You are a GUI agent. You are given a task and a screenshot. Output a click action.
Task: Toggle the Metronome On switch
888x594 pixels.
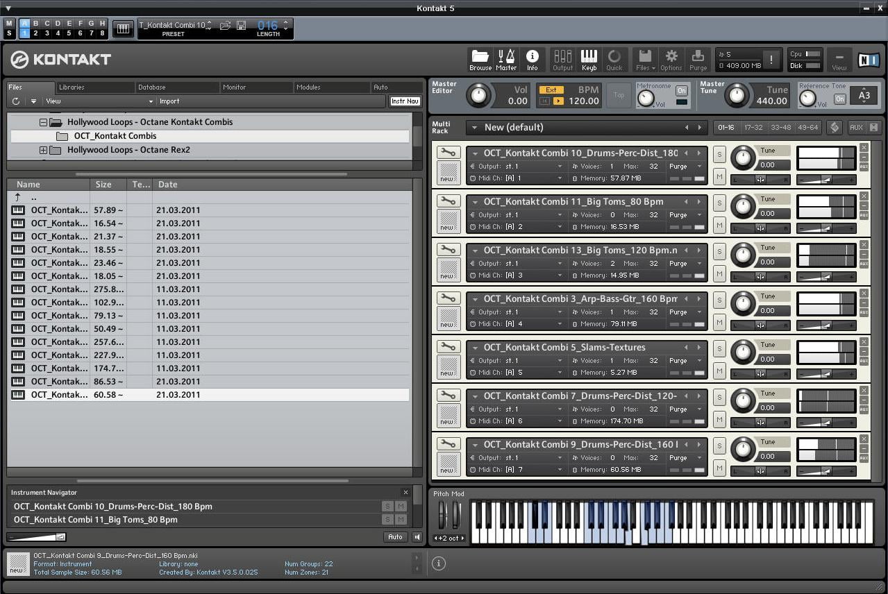681,91
